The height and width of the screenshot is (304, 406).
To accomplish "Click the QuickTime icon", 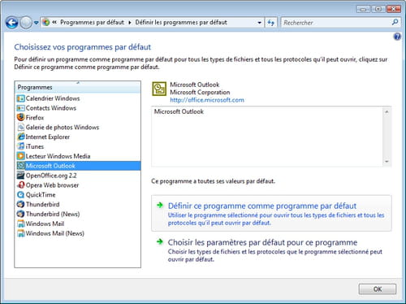I will click(x=21, y=195).
